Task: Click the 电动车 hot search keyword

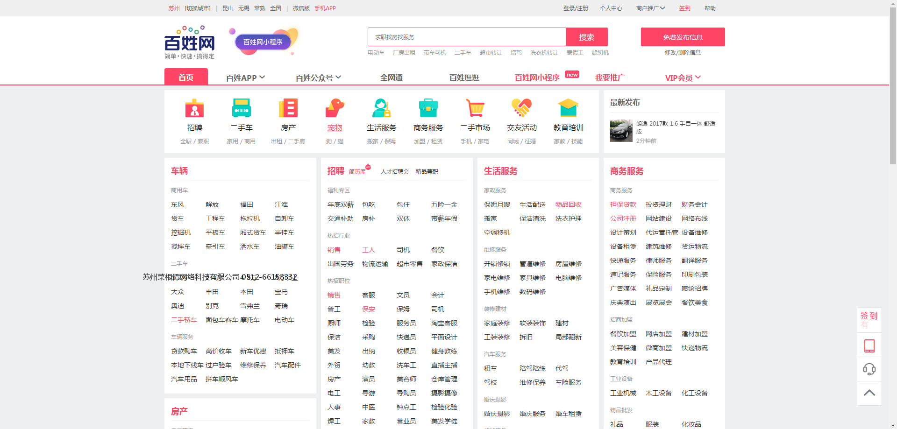Action: [376, 53]
